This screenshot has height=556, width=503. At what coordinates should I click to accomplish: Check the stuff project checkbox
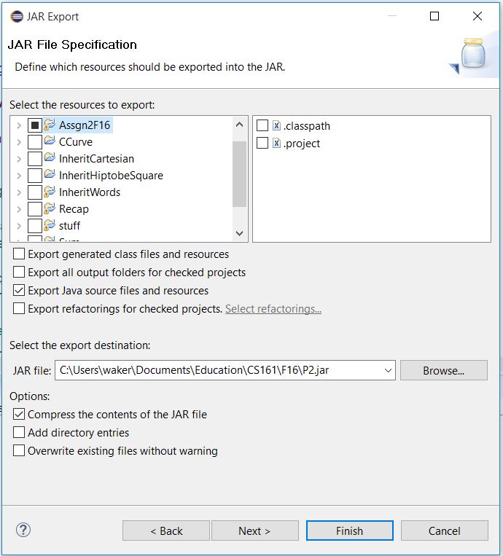click(35, 225)
